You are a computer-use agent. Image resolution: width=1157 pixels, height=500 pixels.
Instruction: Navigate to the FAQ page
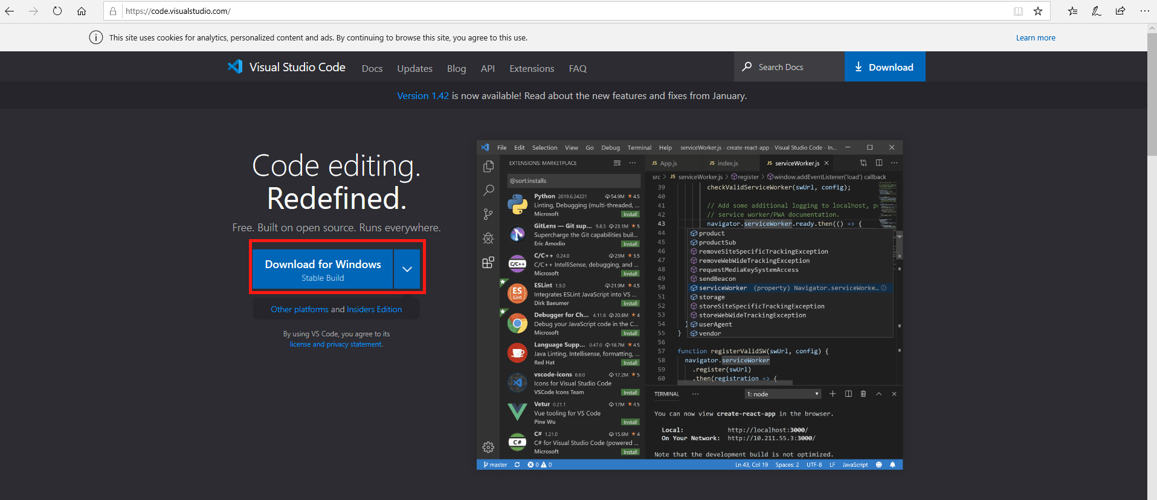point(578,68)
